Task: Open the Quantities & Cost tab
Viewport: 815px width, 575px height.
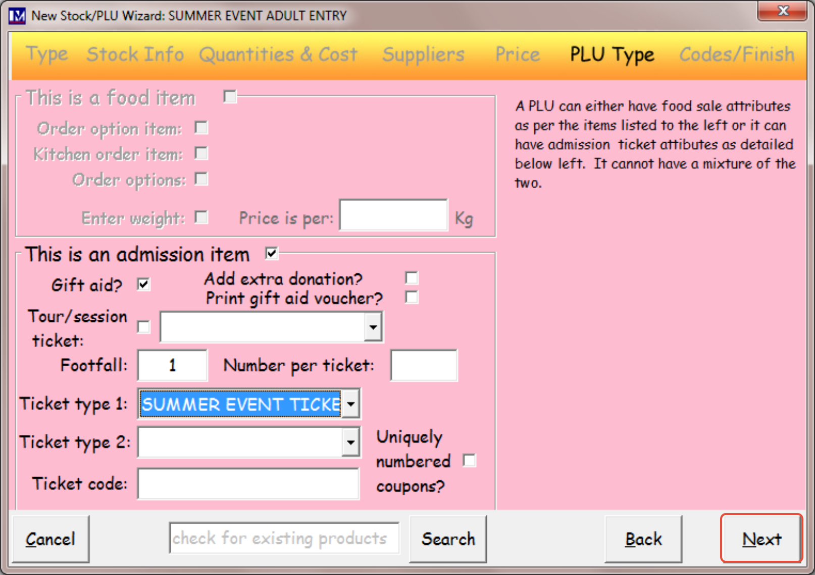Action: (x=278, y=54)
